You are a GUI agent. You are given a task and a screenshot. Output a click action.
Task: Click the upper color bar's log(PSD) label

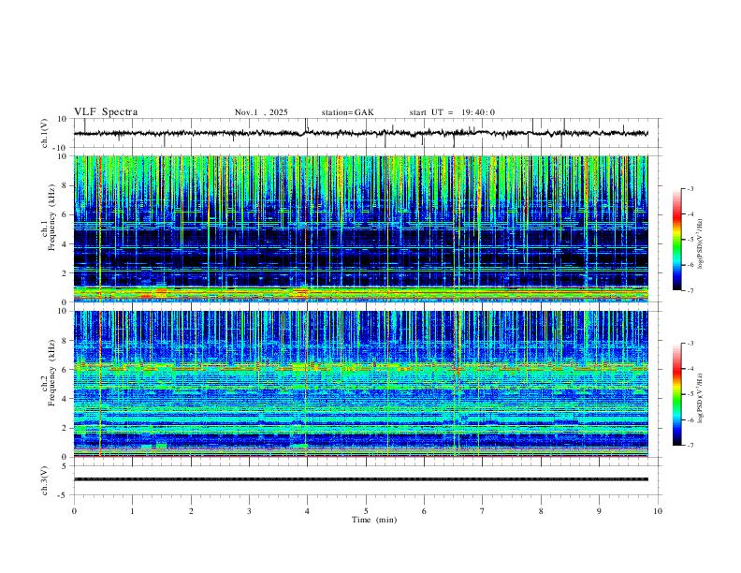[701, 243]
